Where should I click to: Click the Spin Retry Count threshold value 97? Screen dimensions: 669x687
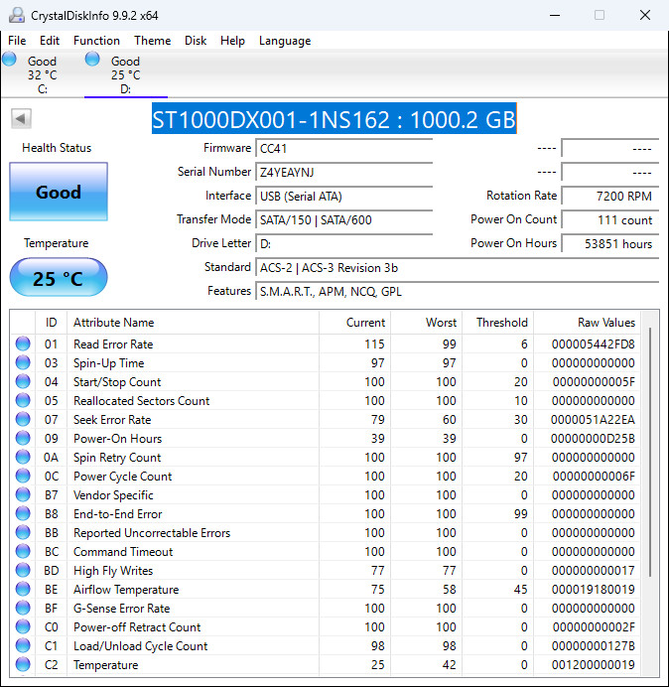pos(520,457)
